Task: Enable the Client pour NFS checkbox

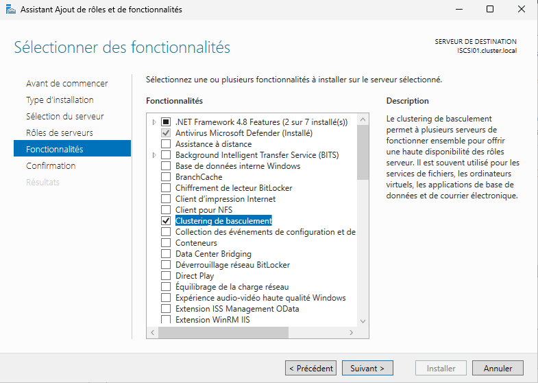Action: pos(165,210)
